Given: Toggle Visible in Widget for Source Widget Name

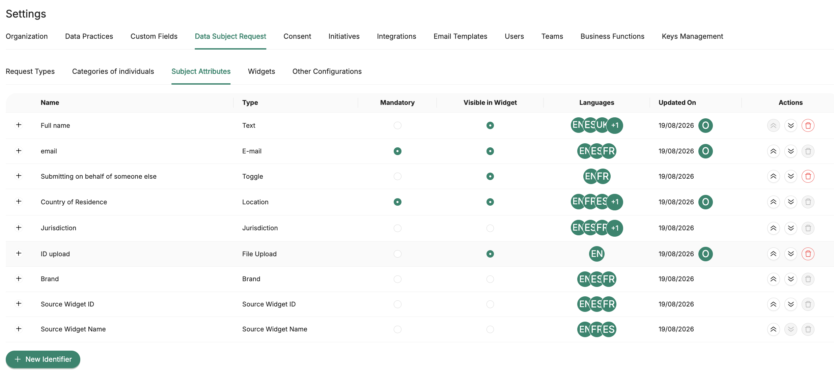Looking at the screenshot, I should pos(490,329).
